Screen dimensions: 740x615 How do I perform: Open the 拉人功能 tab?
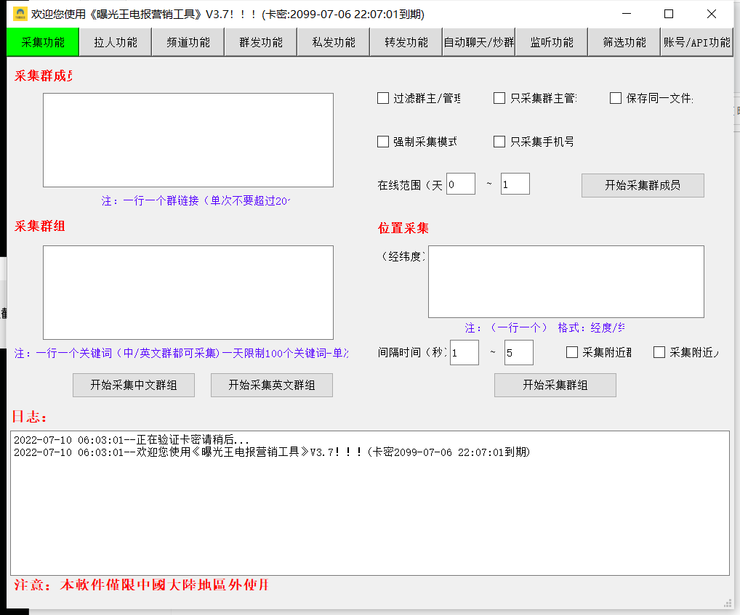pos(115,42)
